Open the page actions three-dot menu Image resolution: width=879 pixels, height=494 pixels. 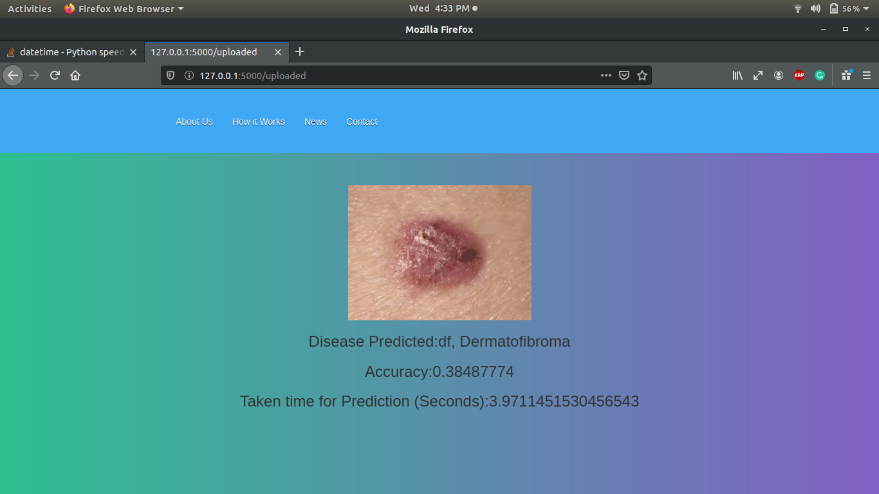click(606, 75)
